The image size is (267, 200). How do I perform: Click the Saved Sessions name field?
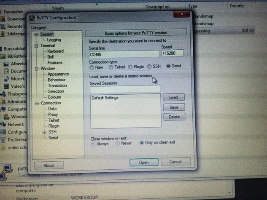pos(125,89)
